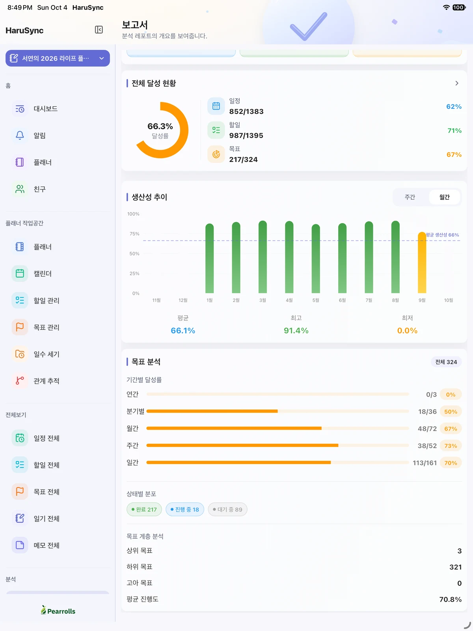
Task: Open the 일수 세기 icon
Action: (x=20, y=354)
